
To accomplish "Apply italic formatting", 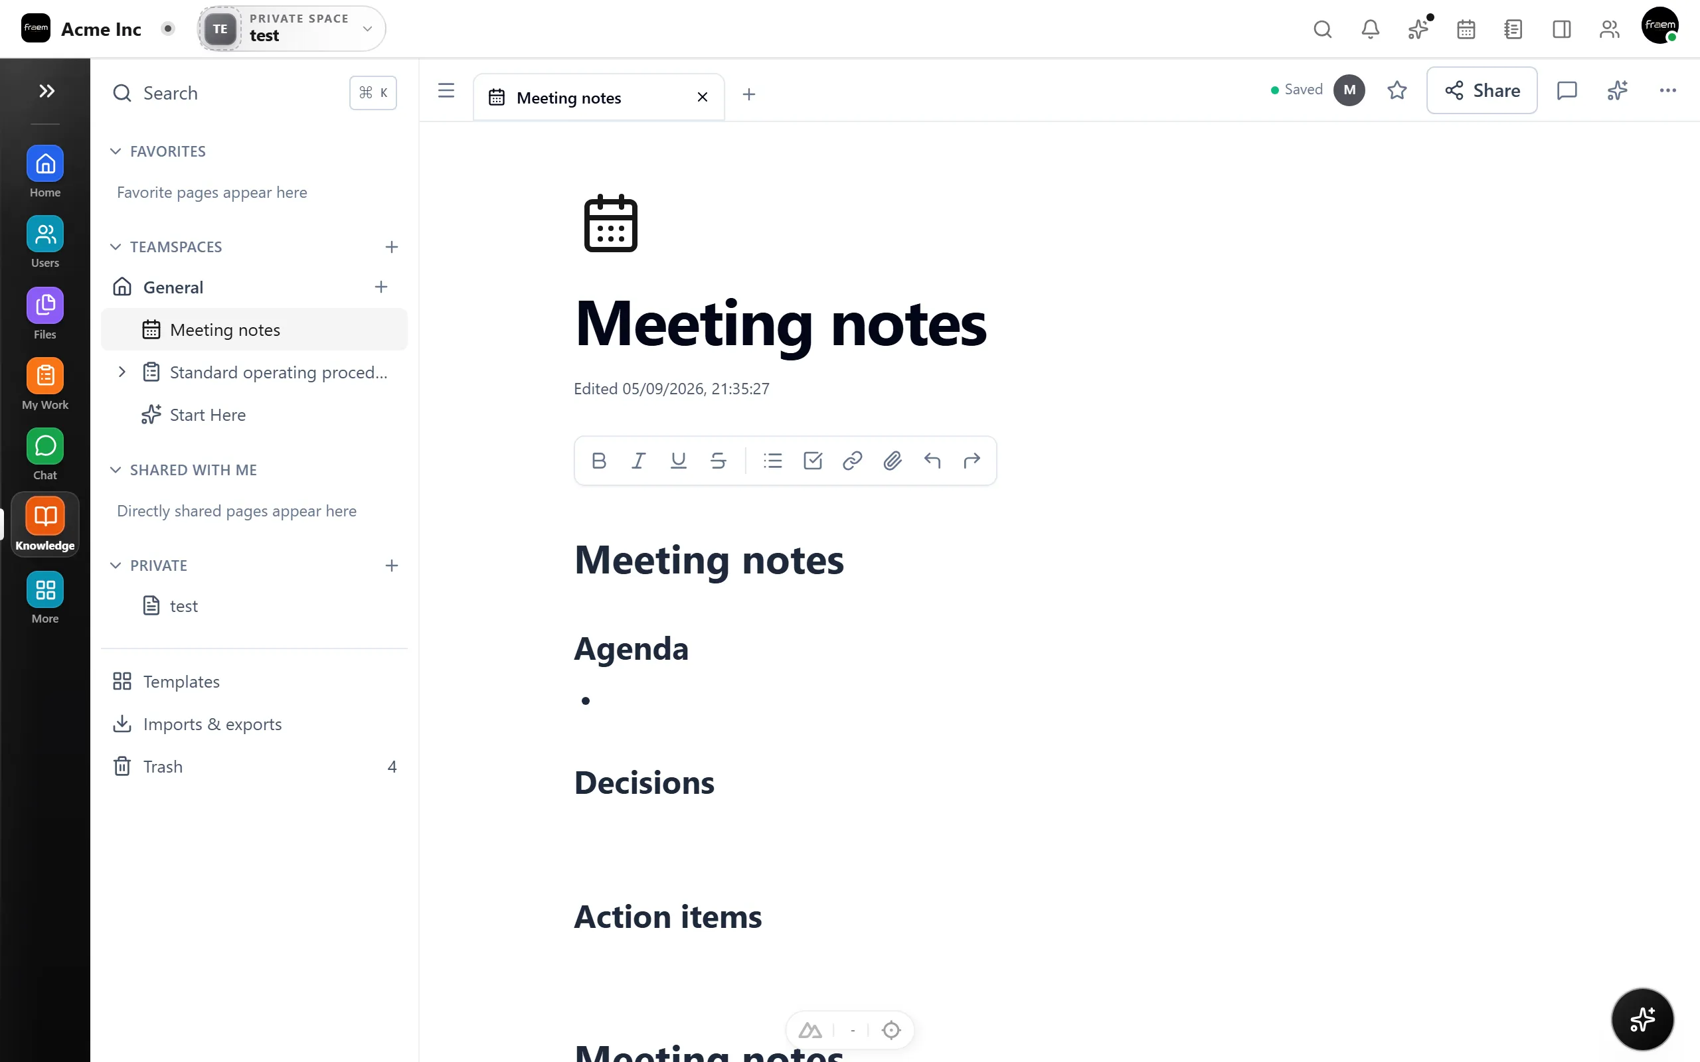I will pos(638,461).
